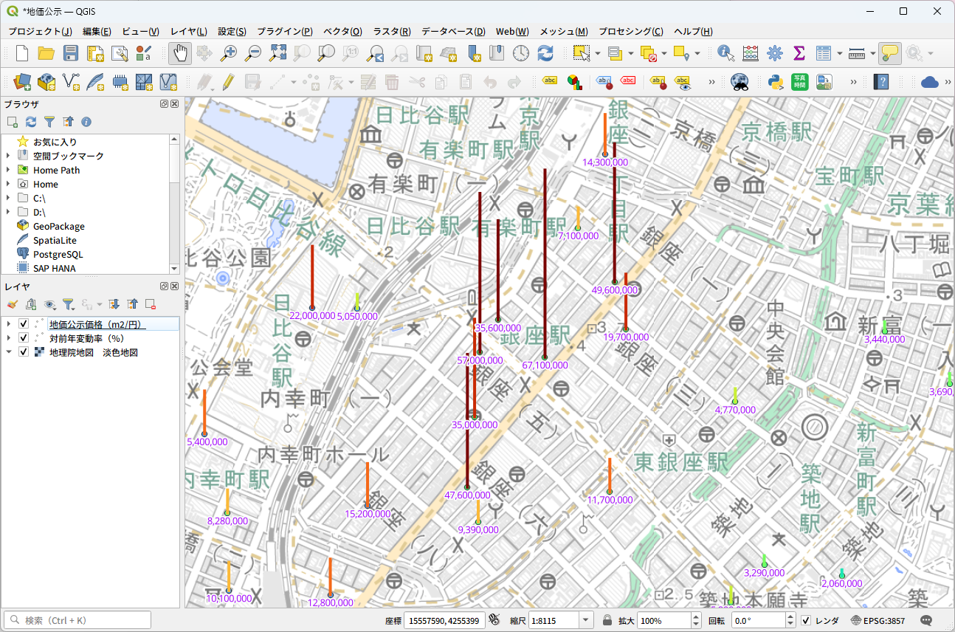Viewport: 955px width, 632px height.
Task: Toggle the レンダ render checkbox
Action: 806,620
